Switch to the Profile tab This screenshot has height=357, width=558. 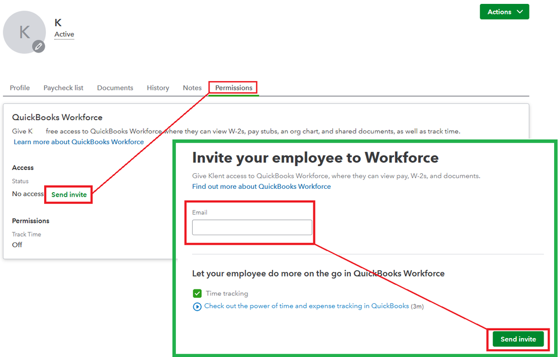tap(20, 88)
